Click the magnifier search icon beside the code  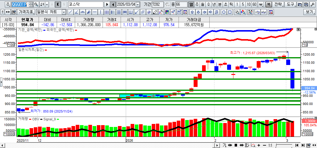(36, 5)
